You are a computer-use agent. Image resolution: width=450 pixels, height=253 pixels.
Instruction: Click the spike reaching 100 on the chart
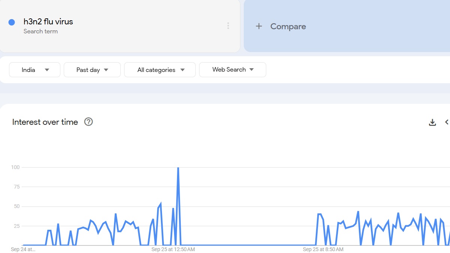[179, 168]
